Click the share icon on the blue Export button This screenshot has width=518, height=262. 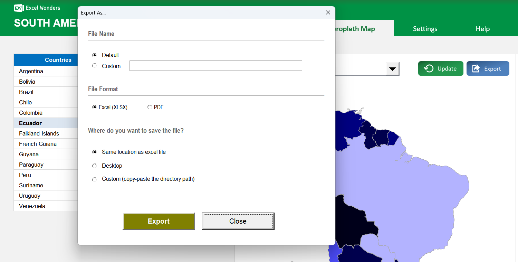tap(476, 68)
